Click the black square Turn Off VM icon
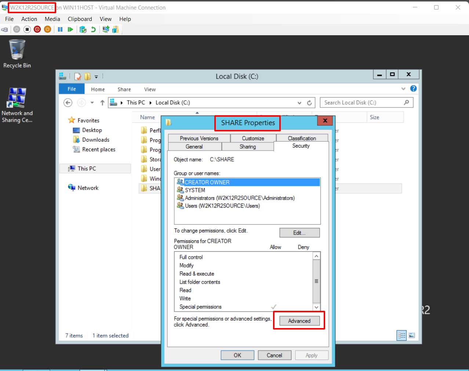The image size is (469, 371). pyautogui.click(x=27, y=29)
